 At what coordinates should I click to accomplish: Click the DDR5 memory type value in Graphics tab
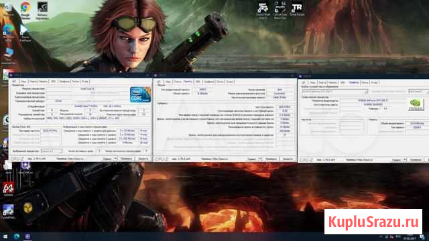(417, 128)
